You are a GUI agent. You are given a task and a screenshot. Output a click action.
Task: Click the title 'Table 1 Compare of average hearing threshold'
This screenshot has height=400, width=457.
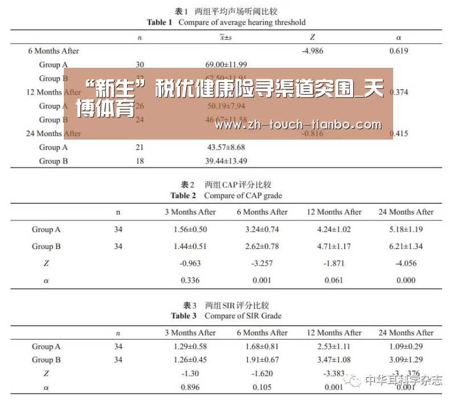point(226,22)
